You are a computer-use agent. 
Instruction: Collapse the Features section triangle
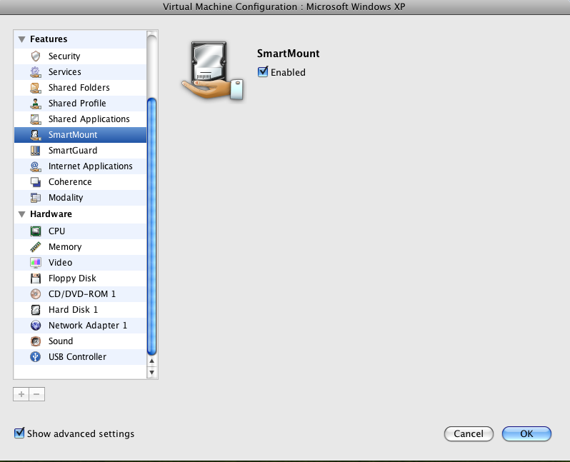coord(22,39)
